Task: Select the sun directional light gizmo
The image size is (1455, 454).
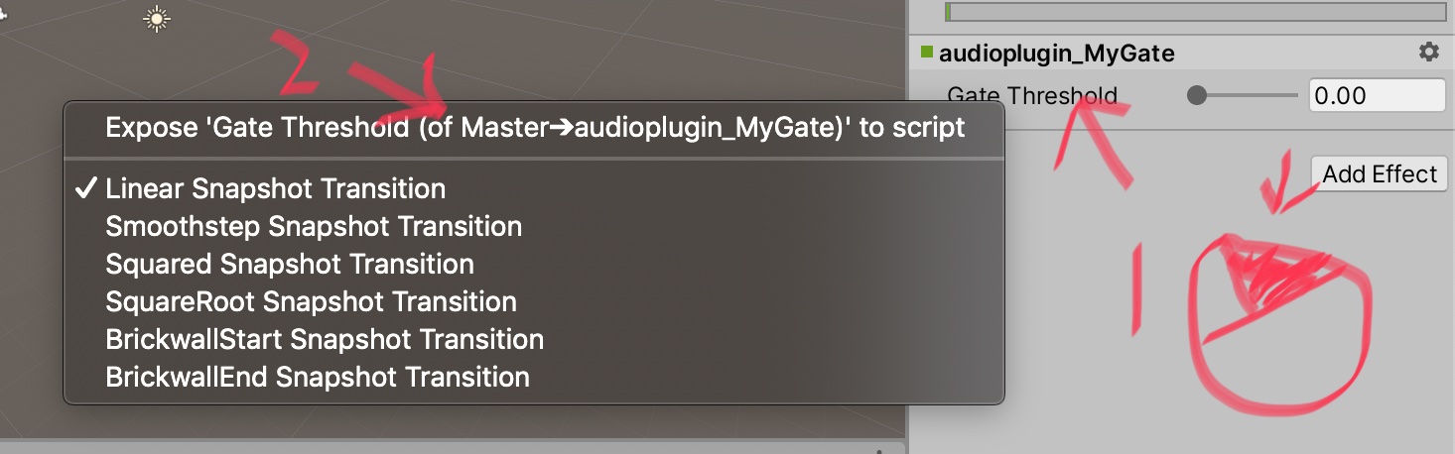Action: click(157, 18)
